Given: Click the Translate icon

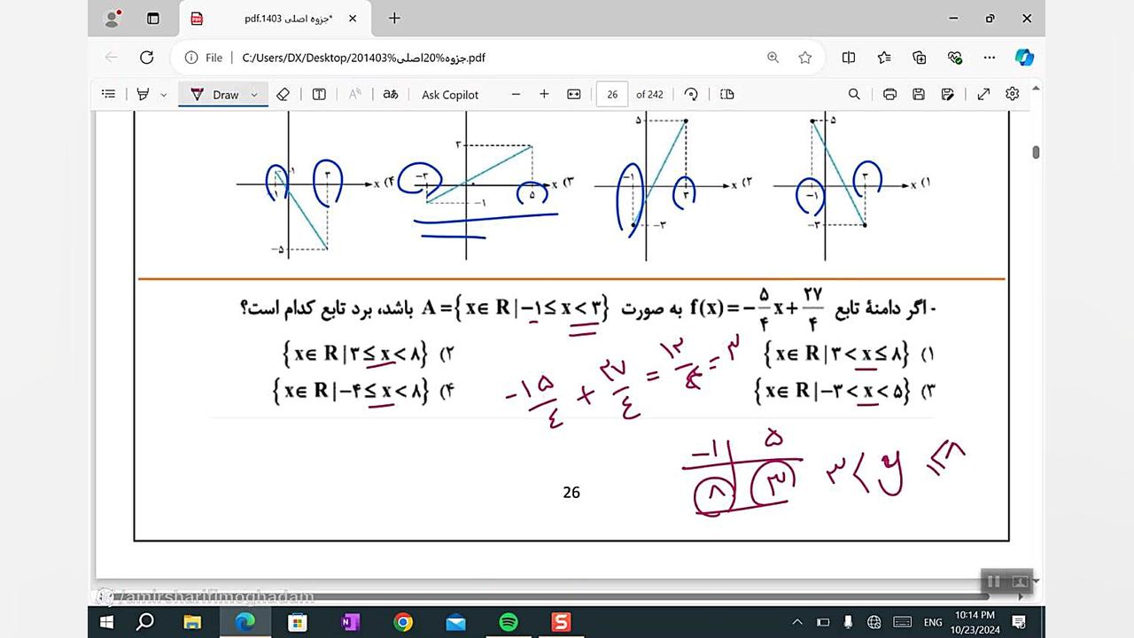Looking at the screenshot, I should (390, 94).
